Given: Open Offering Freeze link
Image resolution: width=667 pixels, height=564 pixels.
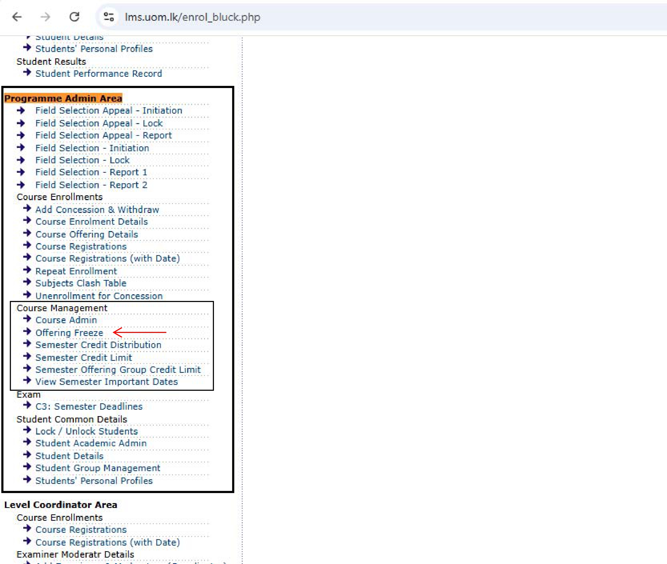Looking at the screenshot, I should click(x=69, y=332).
